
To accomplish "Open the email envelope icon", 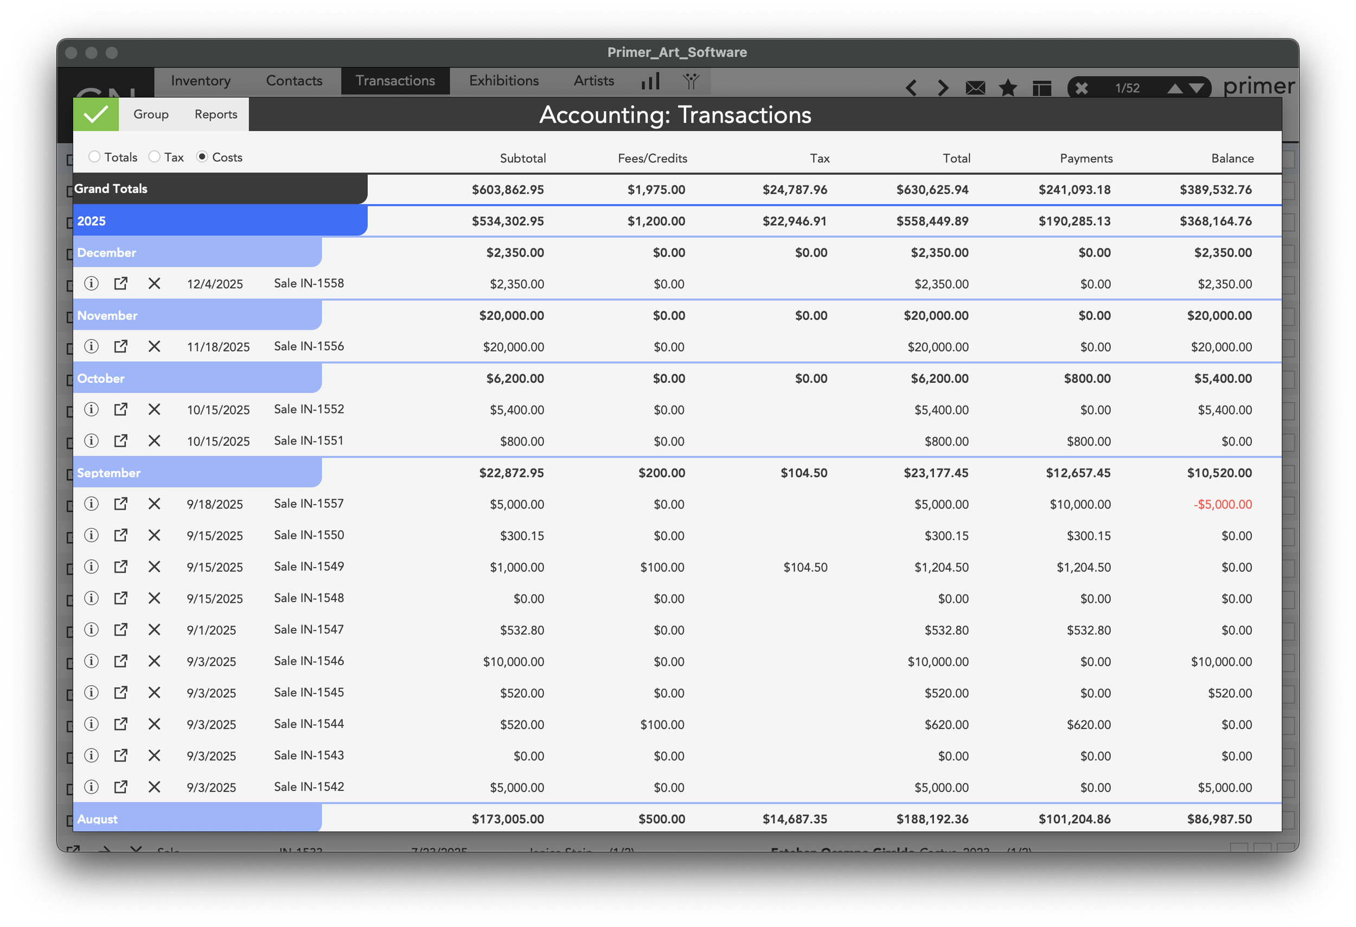I will 975,88.
